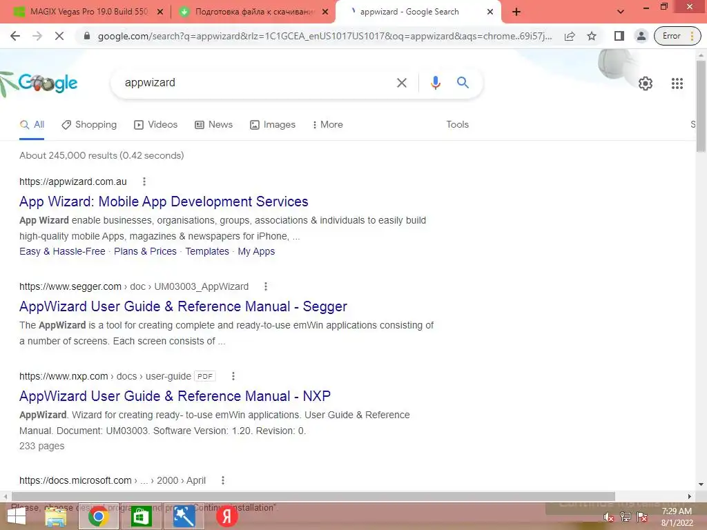Screen dimensions: 707x530
Task: Click the https://appwizard.com.au URL text
Action: coord(73,181)
